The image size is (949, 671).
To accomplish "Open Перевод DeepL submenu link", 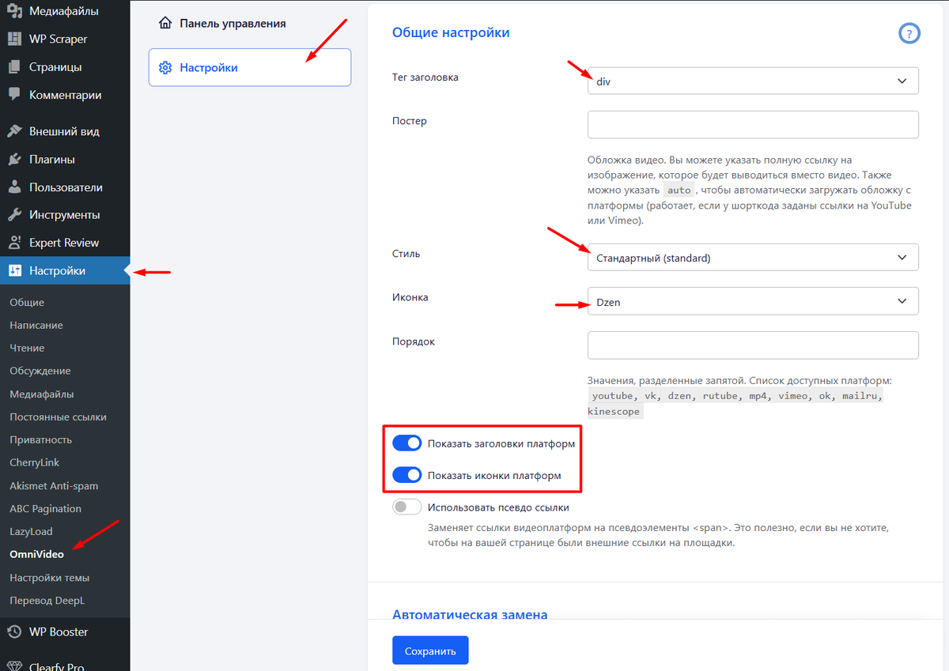I will [x=47, y=600].
